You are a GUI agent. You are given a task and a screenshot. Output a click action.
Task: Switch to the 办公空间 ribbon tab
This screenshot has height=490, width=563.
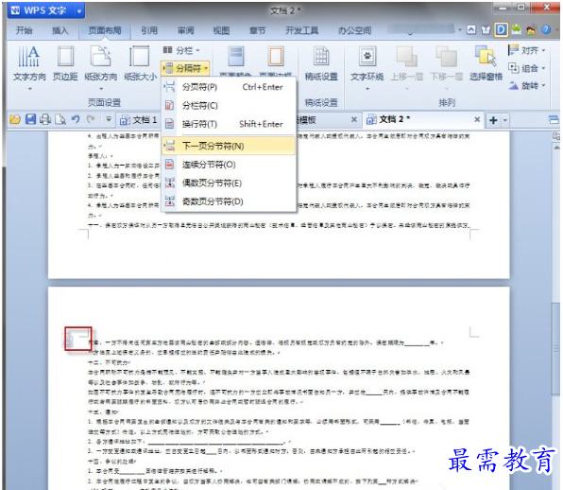coord(354,30)
